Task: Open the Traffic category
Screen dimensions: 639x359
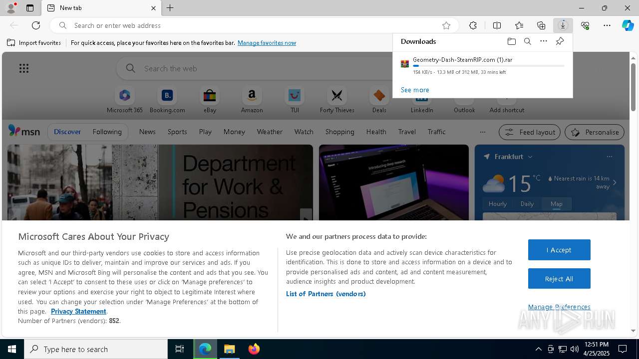Action: tap(437, 132)
